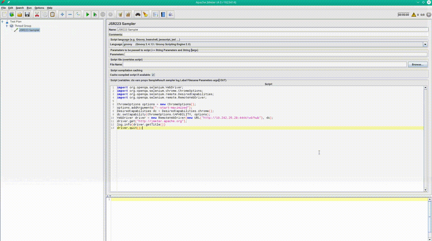Click the binoculars Search icon
432x241 pixels.
tap(138, 14)
